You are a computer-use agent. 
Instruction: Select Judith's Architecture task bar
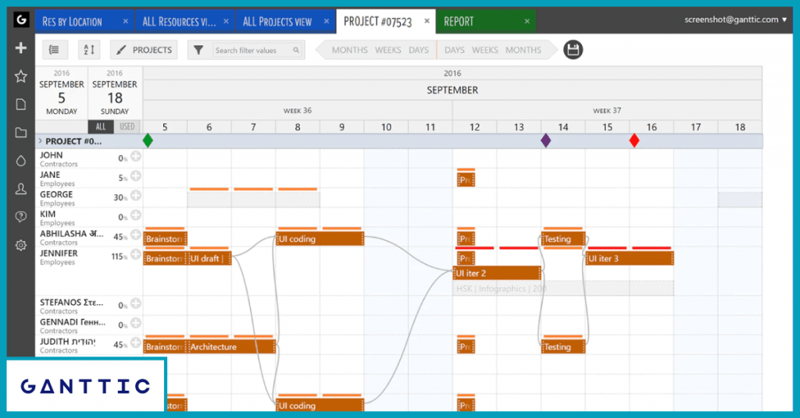(231, 347)
